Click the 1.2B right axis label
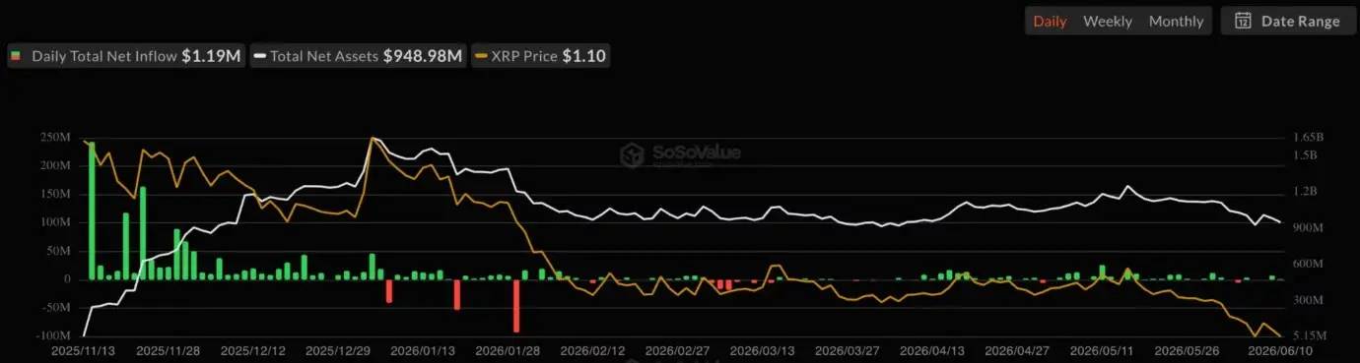This screenshot has height=363, width=1360. point(1307,191)
